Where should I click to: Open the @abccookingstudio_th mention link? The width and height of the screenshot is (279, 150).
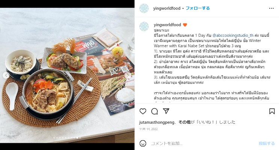pos(233,35)
